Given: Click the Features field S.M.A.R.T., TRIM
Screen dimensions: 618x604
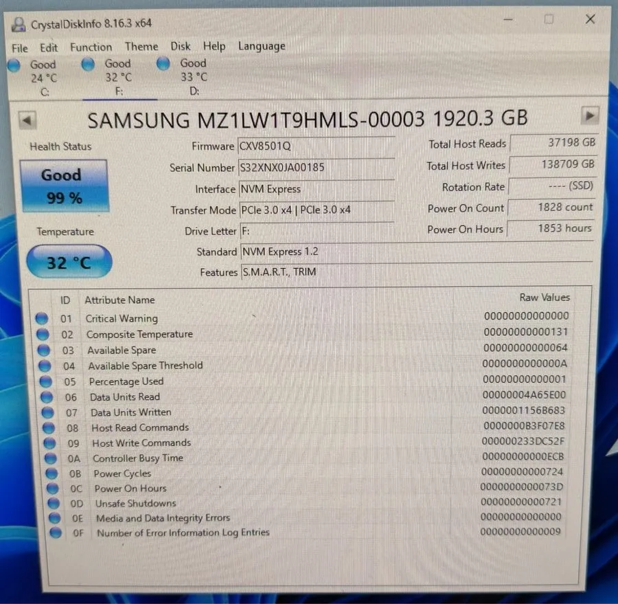Looking at the screenshot, I should click(417, 272).
